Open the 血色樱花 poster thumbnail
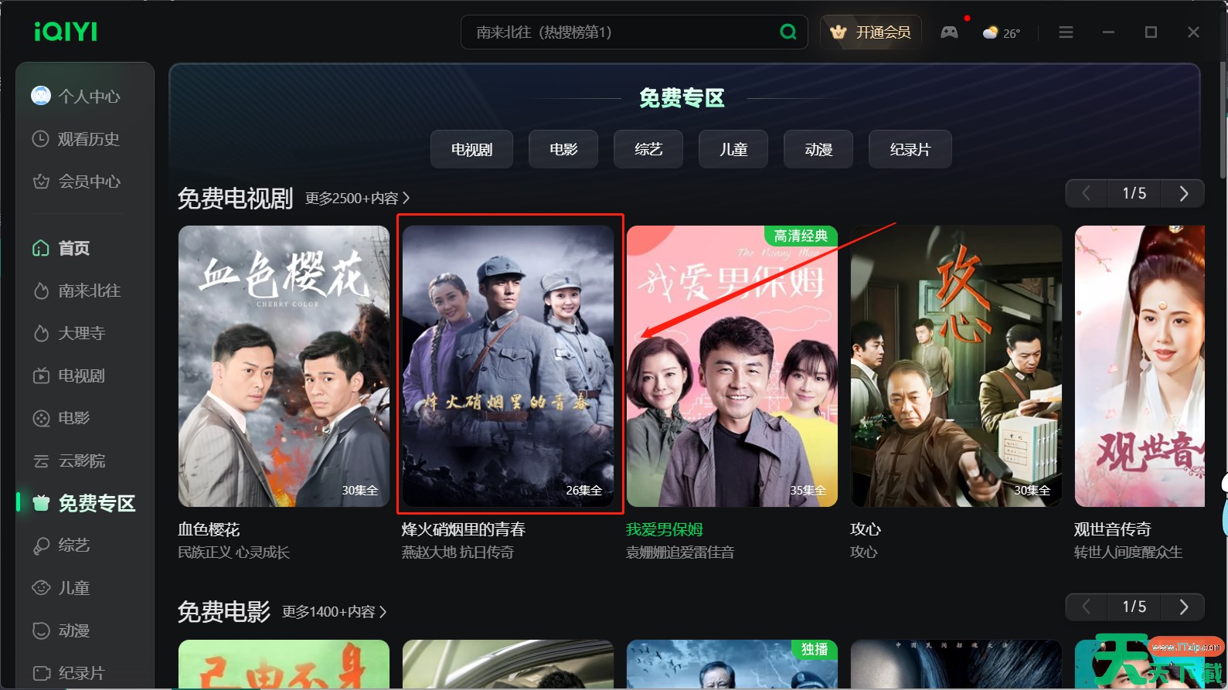Image resolution: width=1228 pixels, height=690 pixels. (284, 366)
